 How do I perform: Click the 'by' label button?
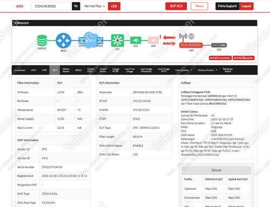click(x=76, y=6)
